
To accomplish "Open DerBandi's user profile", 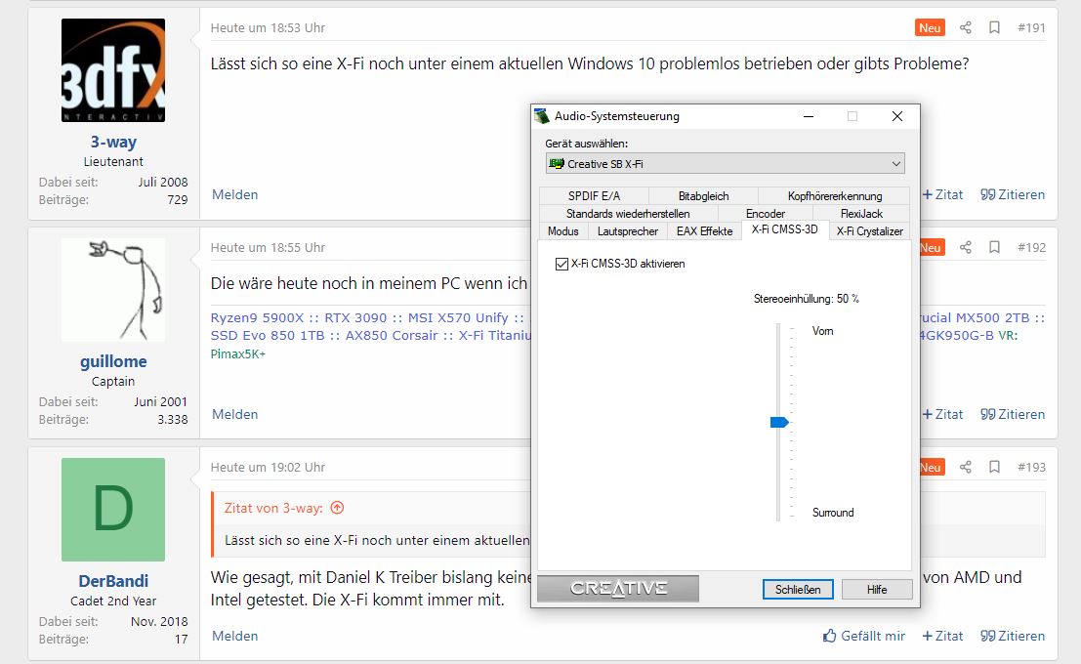I will click(113, 581).
